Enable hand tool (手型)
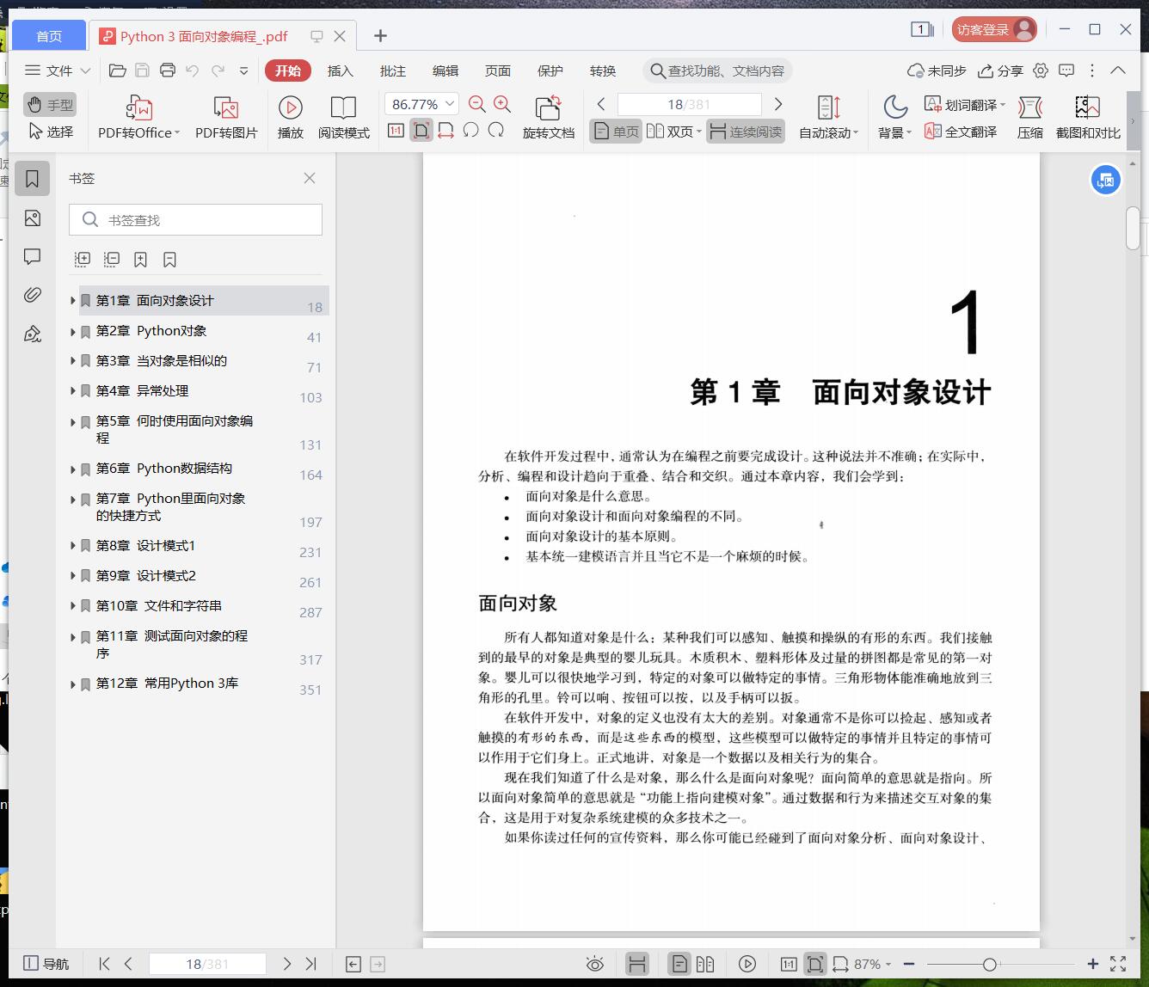The width and height of the screenshot is (1149, 987). coord(50,105)
